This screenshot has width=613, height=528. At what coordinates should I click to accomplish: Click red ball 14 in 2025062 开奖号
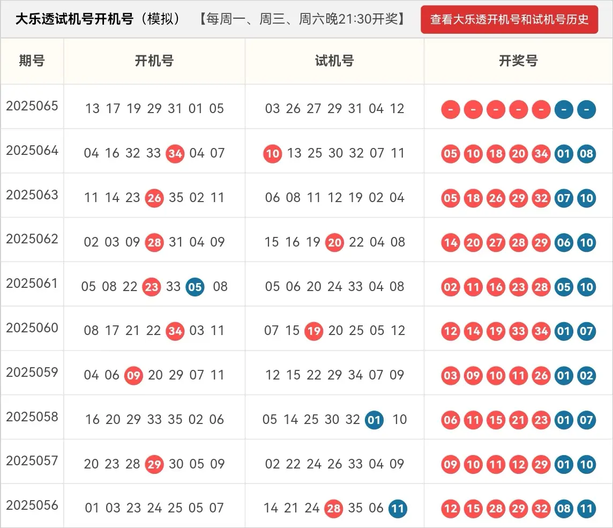[x=451, y=243]
